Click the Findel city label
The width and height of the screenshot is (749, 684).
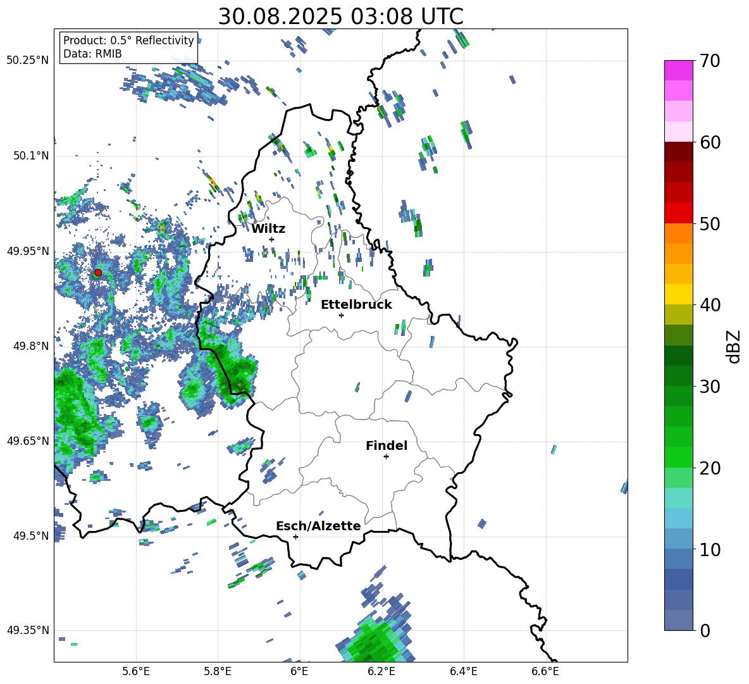coord(387,445)
